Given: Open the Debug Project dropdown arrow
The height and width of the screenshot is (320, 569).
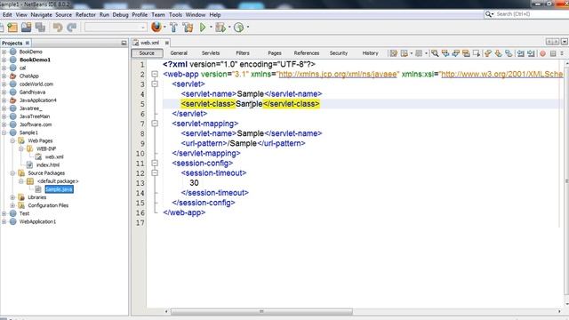Looking at the screenshot, I should (229, 28).
